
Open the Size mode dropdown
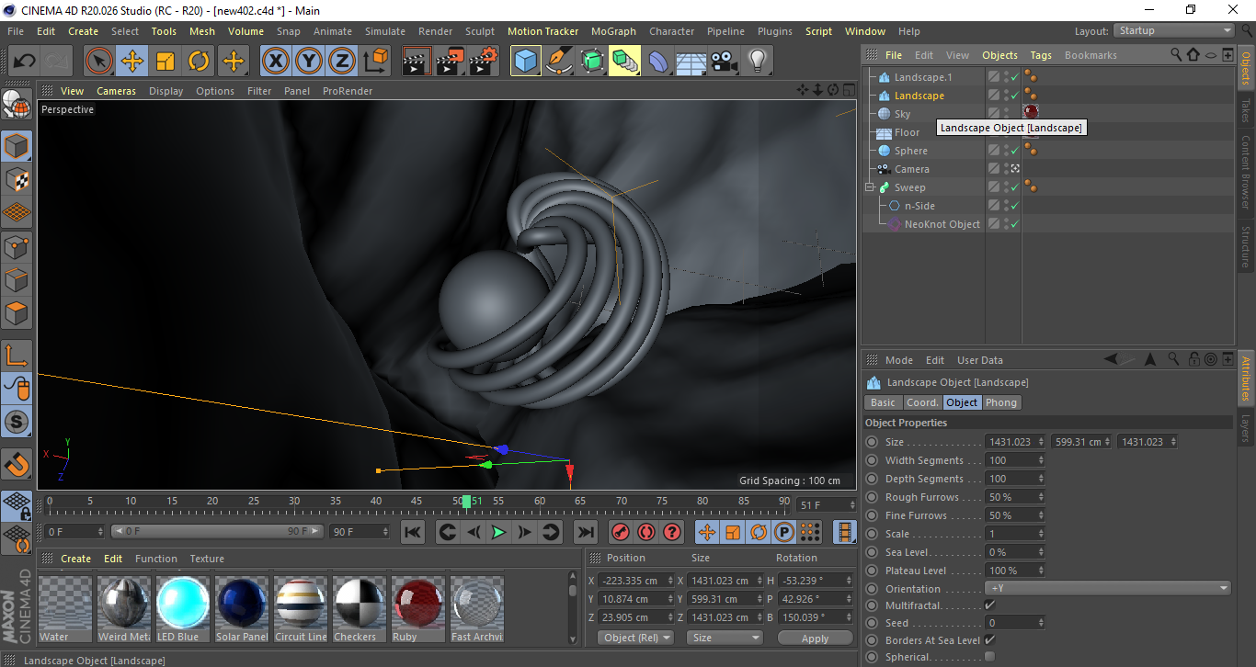pos(725,638)
